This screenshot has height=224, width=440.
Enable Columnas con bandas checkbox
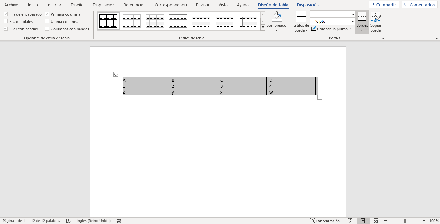47,29
